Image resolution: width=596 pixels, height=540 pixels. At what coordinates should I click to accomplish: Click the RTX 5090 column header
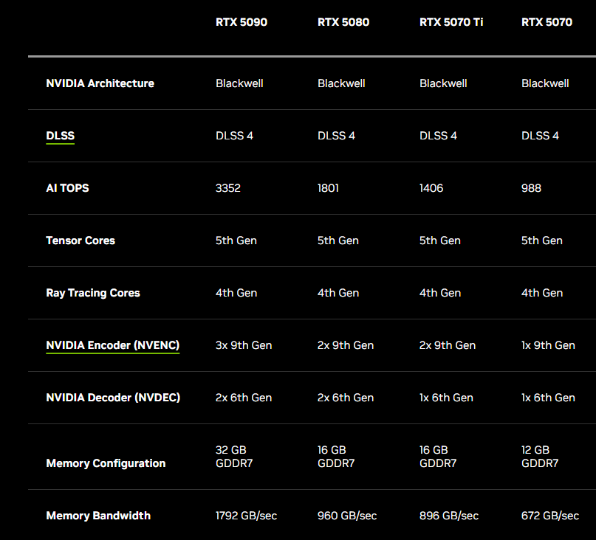(241, 22)
